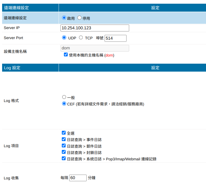Toggle the 封鎖日誌 log item checkbox
Screen dimensions: 206x191
pyautogui.click(x=64, y=152)
